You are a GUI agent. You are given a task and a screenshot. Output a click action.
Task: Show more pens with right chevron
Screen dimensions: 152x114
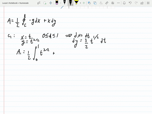click(x=80, y=3)
